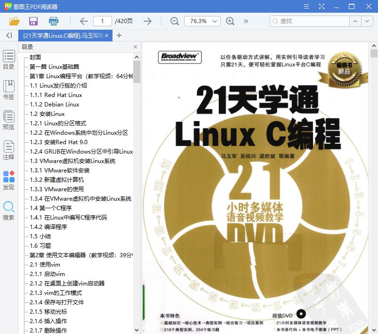This screenshot has width=378, height=334.
Task: Find the next search result with the down chevron
Action: tap(367, 21)
